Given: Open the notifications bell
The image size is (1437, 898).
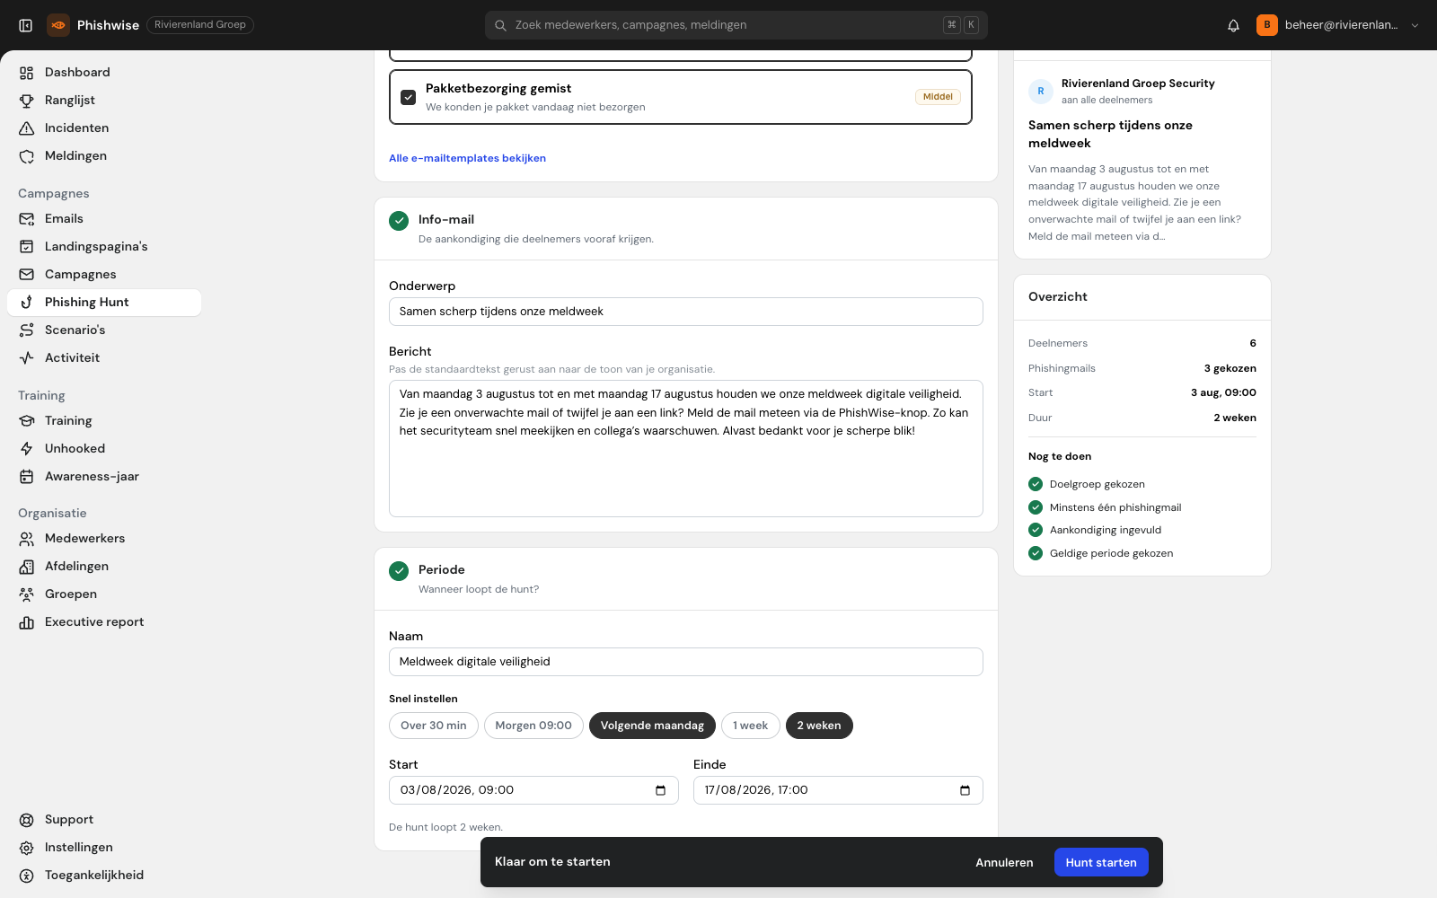Looking at the screenshot, I should click(x=1233, y=25).
